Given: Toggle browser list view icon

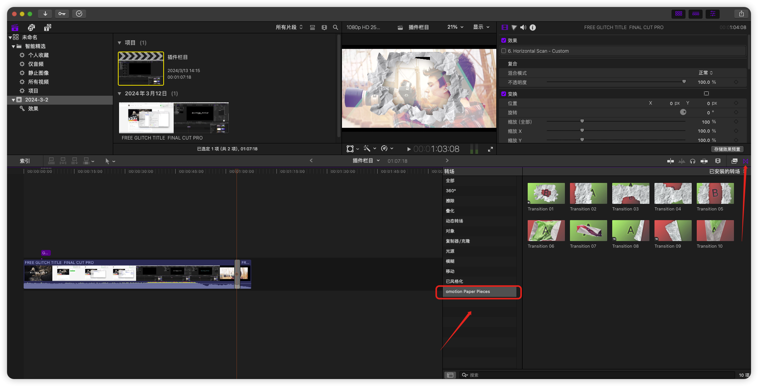Looking at the screenshot, I should click(313, 28).
